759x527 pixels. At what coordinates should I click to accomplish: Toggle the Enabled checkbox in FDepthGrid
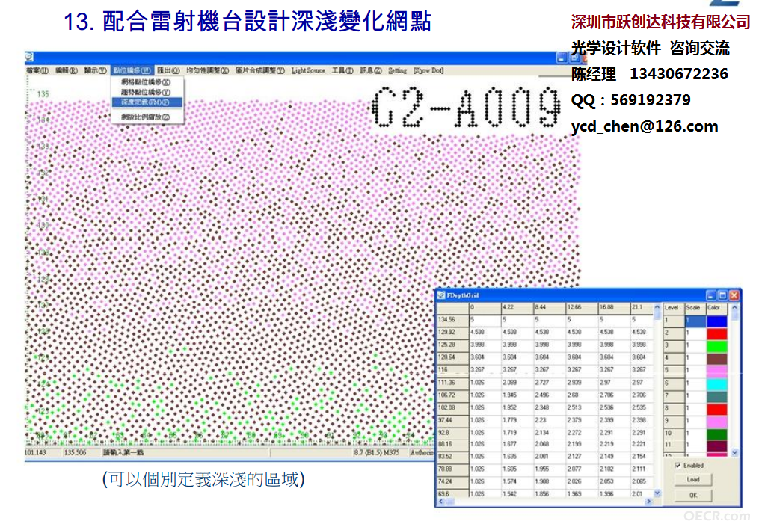click(677, 466)
